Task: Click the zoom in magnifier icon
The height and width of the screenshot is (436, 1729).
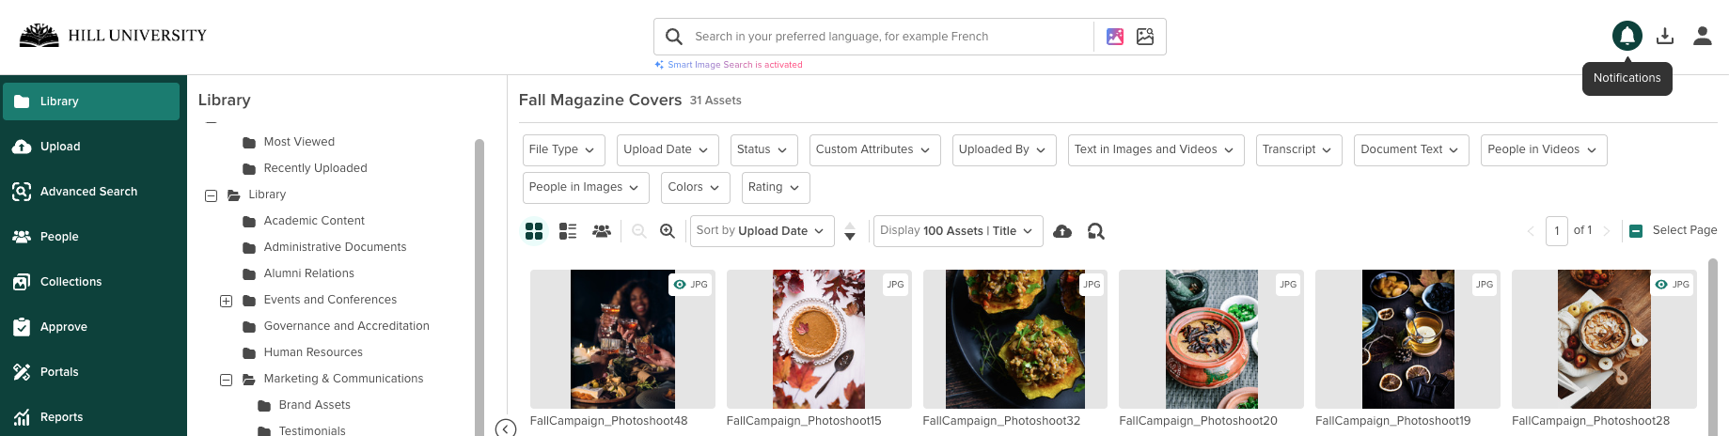Action: pyautogui.click(x=668, y=231)
